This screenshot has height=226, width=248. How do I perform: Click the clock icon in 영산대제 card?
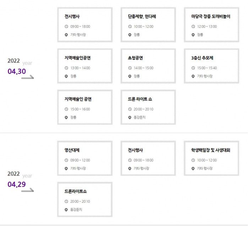(66, 160)
